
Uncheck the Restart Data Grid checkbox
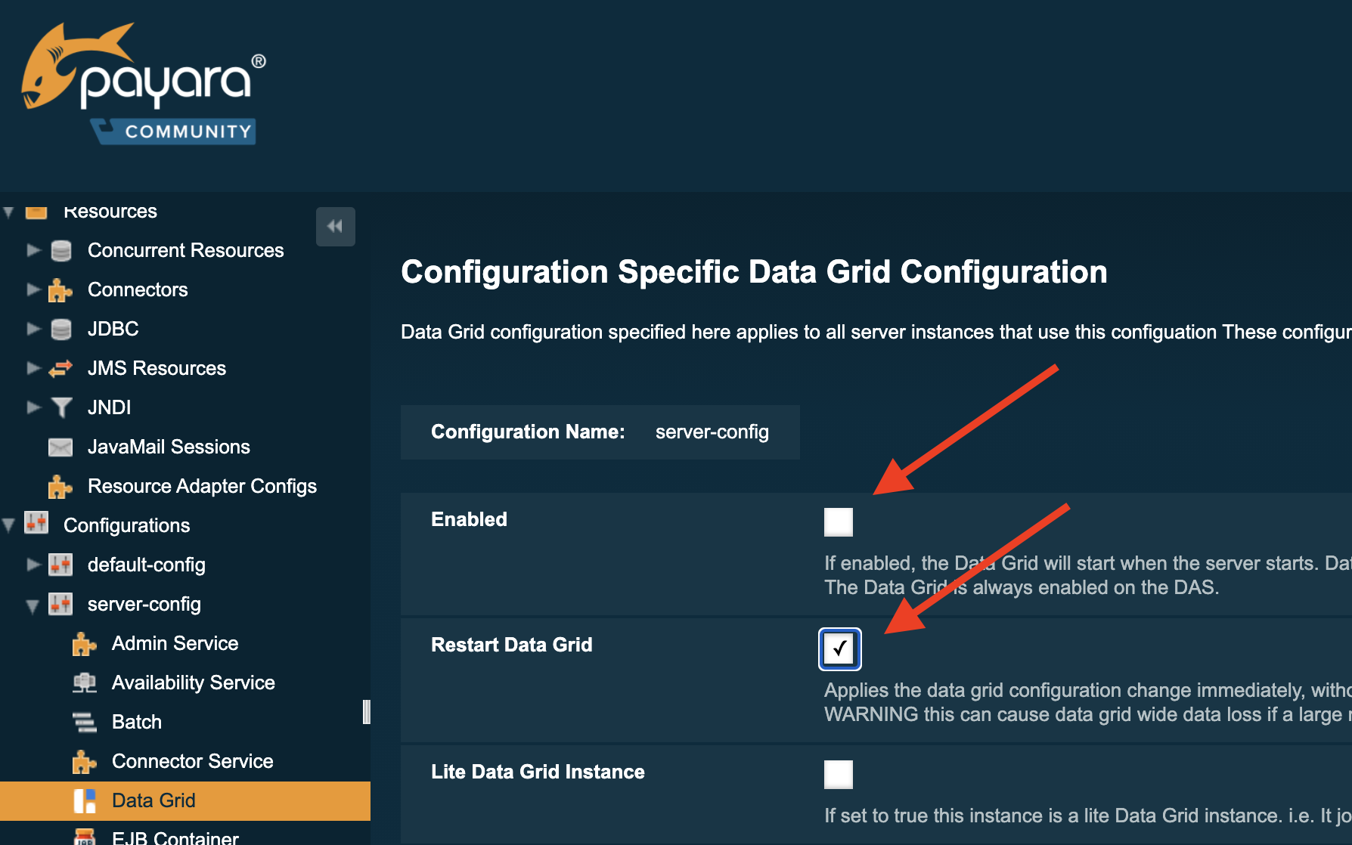pyautogui.click(x=839, y=648)
